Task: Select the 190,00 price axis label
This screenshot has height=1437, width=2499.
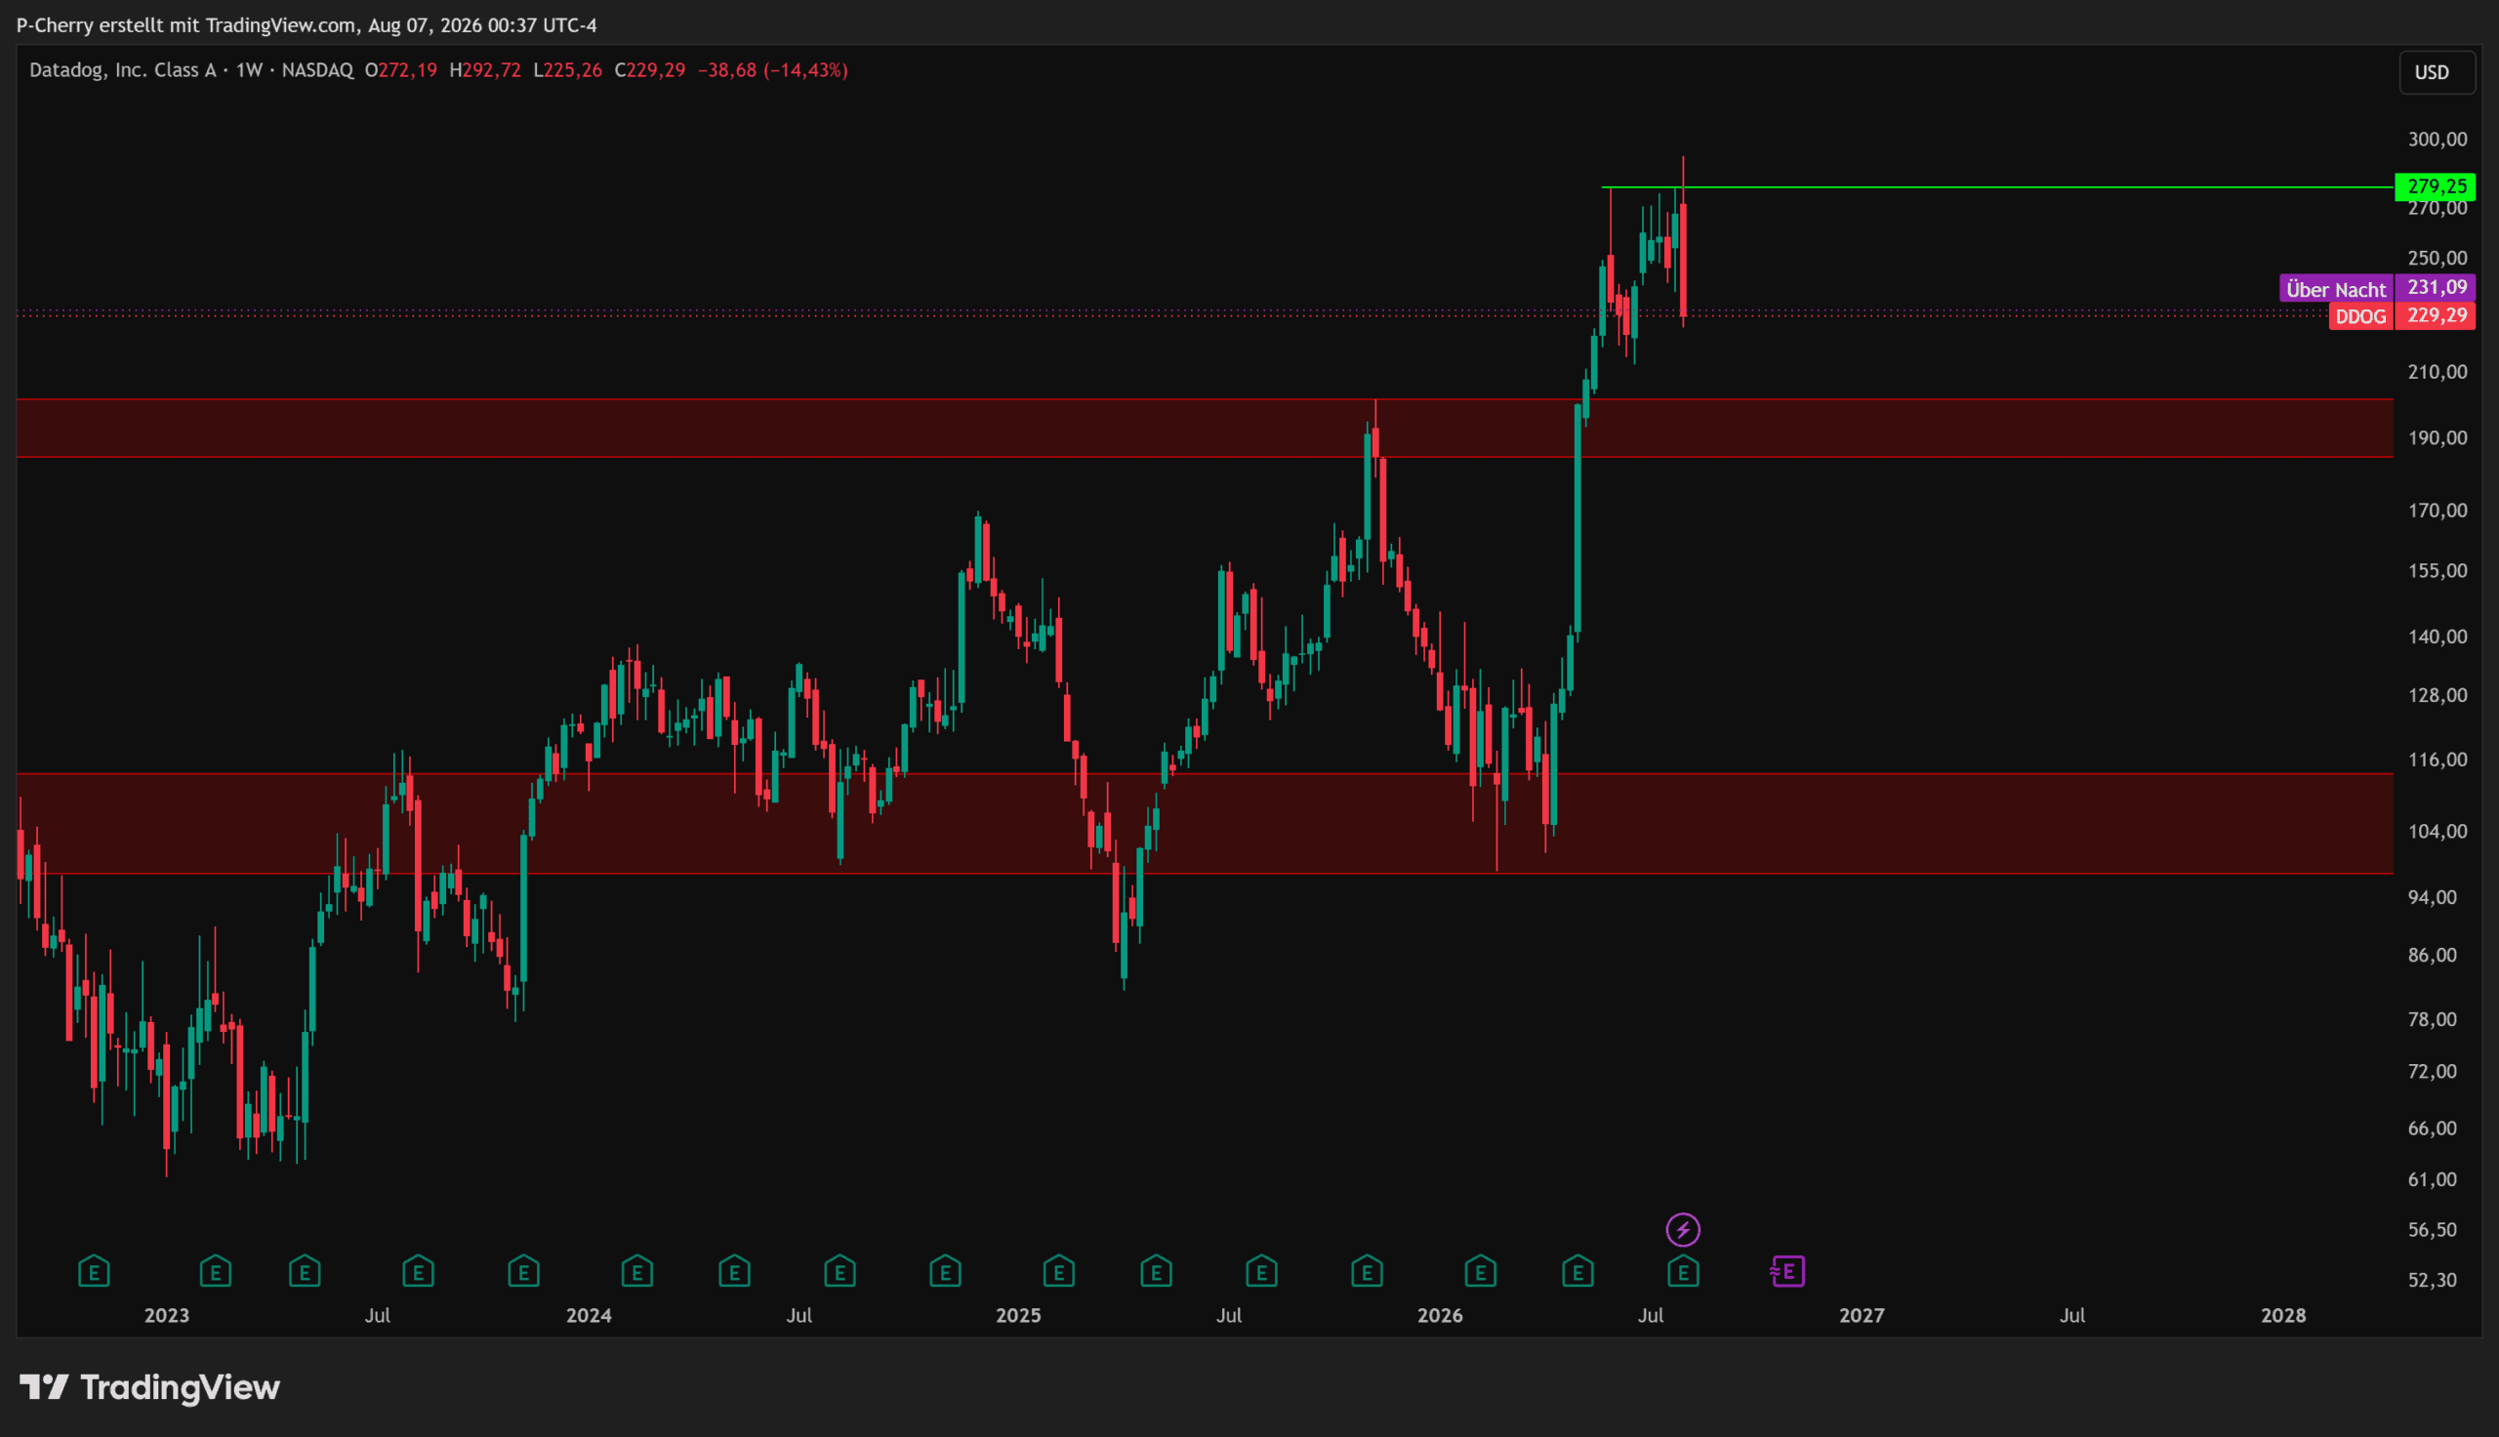Action: click(x=2437, y=438)
